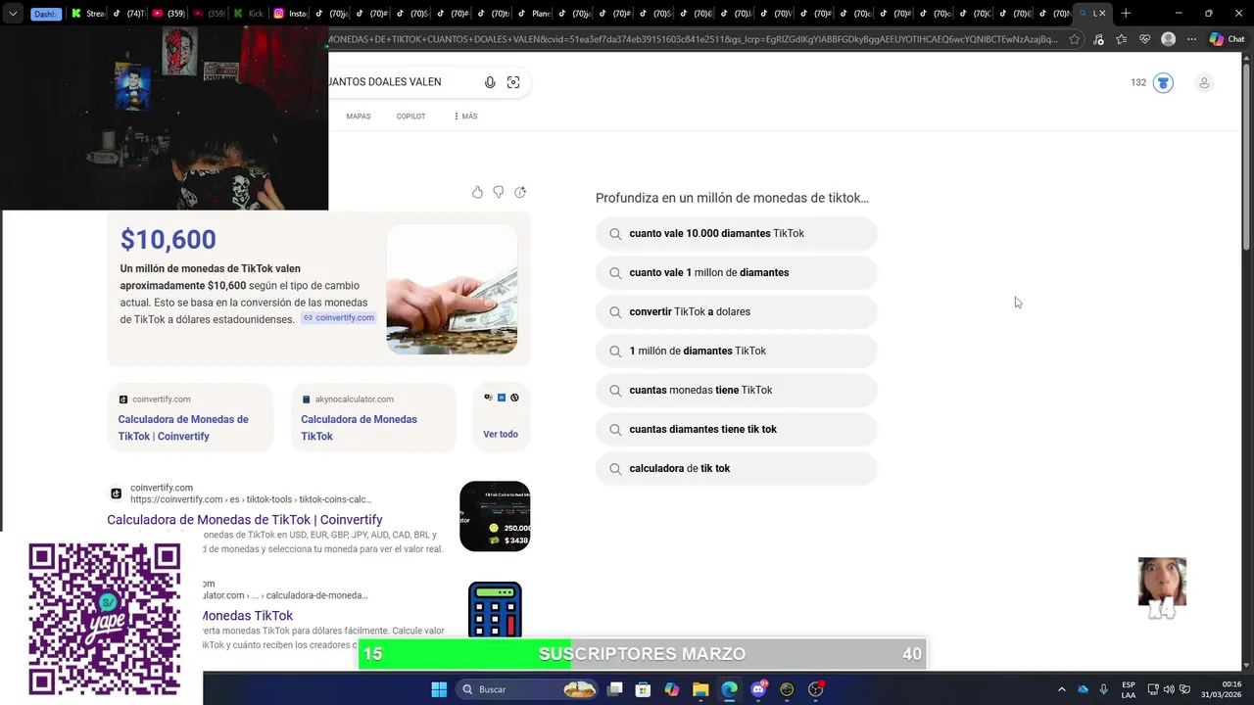
Task: Search suggestion calculadora de tik tok
Action: click(736, 468)
